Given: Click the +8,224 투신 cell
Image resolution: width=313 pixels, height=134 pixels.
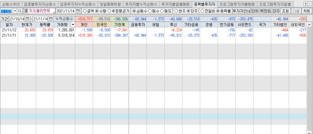Looking at the screenshot, I should 174,30.
